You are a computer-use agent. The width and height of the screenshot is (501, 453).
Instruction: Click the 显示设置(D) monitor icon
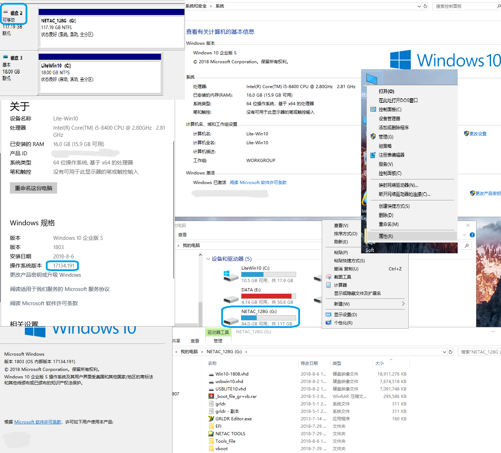328,314
